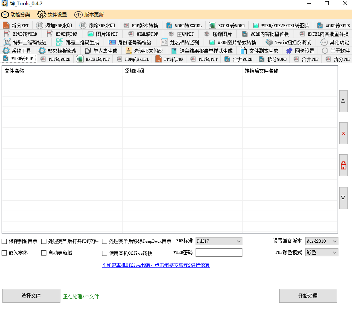Switch to the 合并PDF tab

pyautogui.click(x=306, y=59)
